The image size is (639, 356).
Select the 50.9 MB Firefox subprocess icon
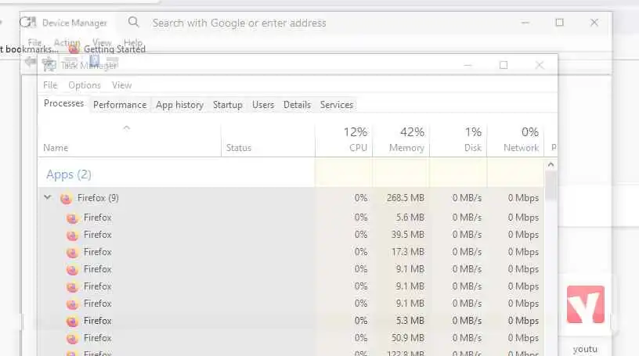tap(72, 338)
